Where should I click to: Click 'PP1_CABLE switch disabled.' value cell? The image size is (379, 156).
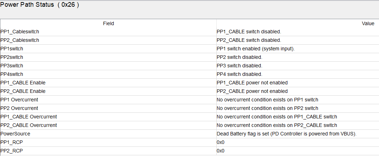(298, 32)
